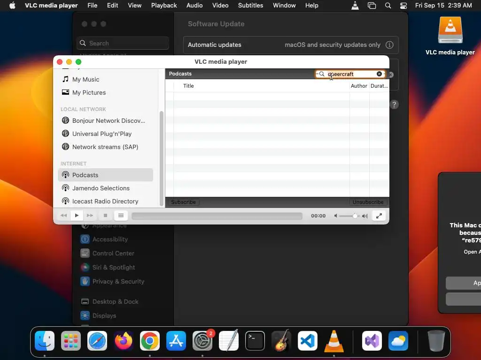
Task: Open Icecast Radio Directory
Action: (x=105, y=202)
